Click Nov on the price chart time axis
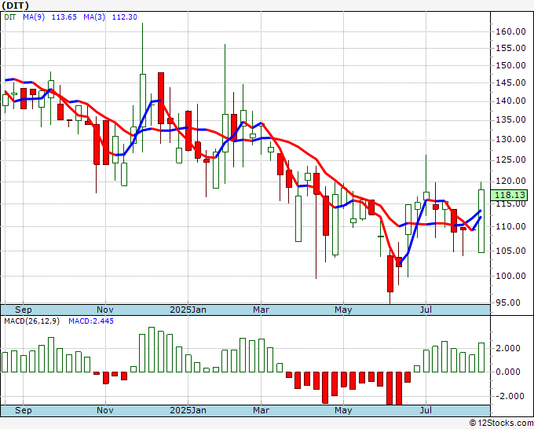The image size is (534, 429). tap(105, 310)
